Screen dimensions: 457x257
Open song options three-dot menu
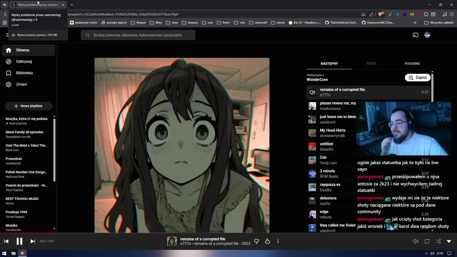[x=278, y=241]
